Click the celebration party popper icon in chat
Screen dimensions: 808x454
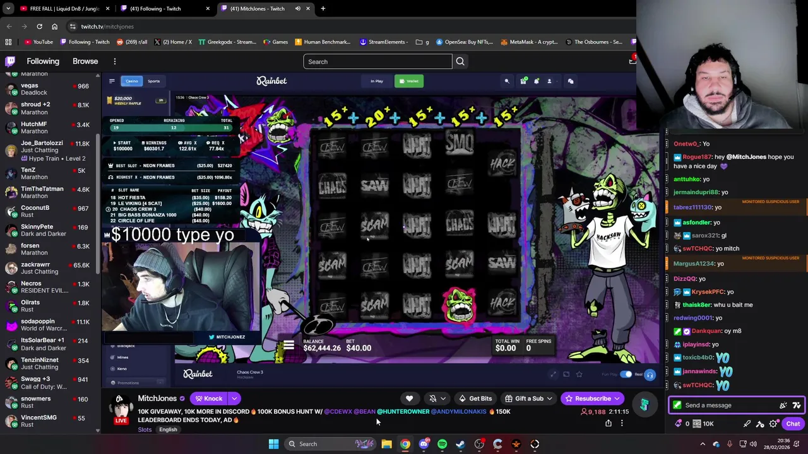coord(783,405)
